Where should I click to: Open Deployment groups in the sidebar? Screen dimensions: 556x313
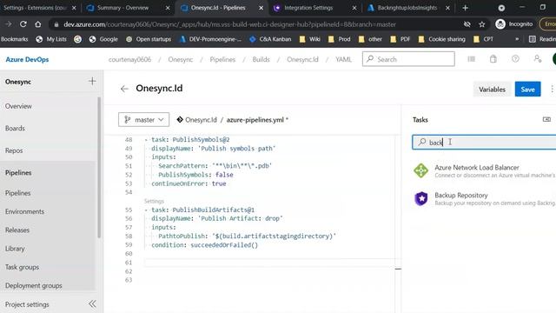click(x=34, y=285)
